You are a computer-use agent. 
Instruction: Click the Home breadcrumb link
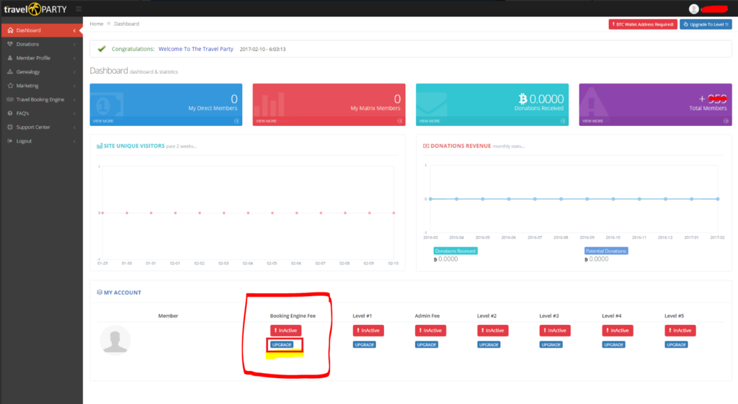click(97, 24)
